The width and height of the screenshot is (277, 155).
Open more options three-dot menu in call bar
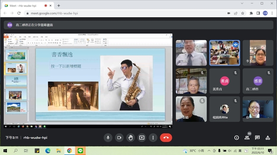153,138
